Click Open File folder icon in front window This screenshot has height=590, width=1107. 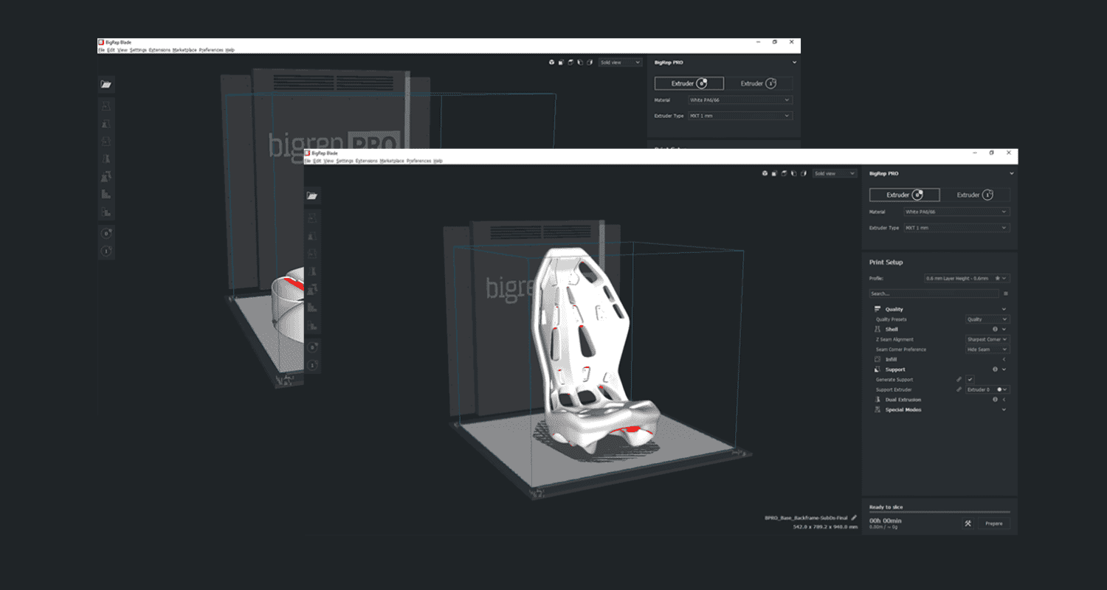(312, 196)
